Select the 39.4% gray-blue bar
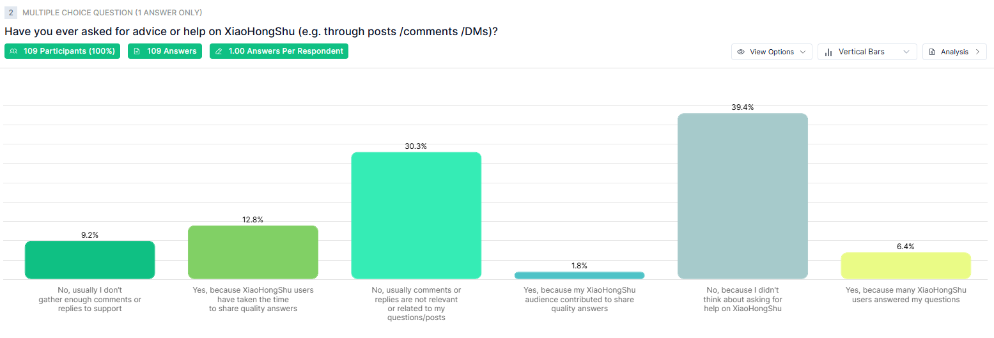 (x=742, y=196)
